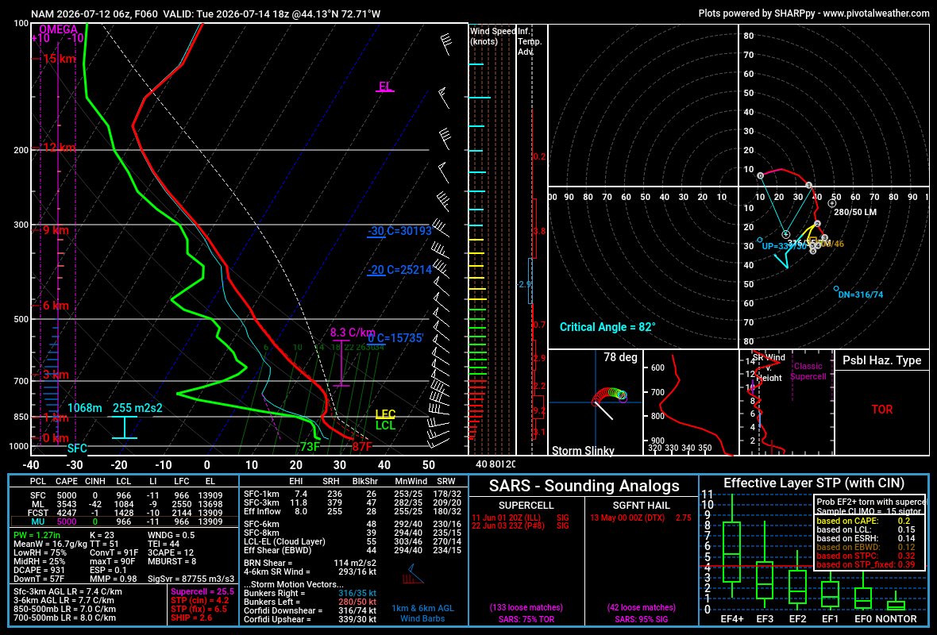Click the Classic Supercell label
Viewport: 937px width, 635px height.
pyautogui.click(x=808, y=371)
